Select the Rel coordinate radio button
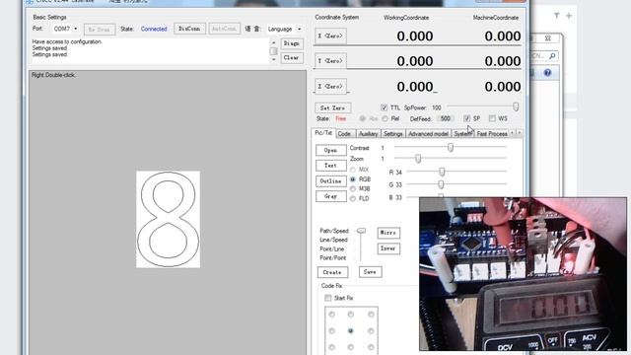 386,118
